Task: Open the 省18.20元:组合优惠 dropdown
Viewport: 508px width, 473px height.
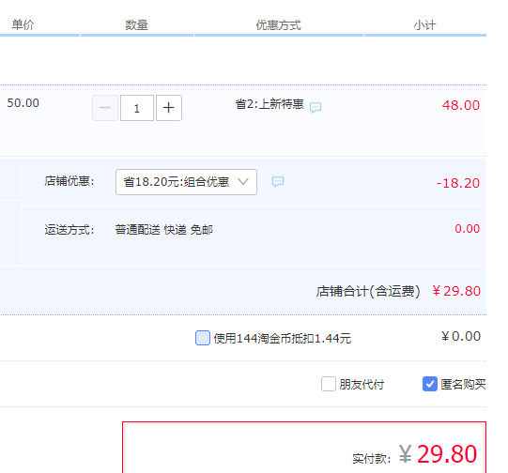Action: 186,182
